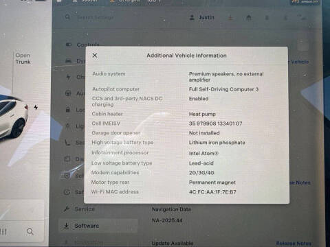The height and width of the screenshot is (247, 330).
Task: Tap the Audio system label
Action: coord(109,74)
